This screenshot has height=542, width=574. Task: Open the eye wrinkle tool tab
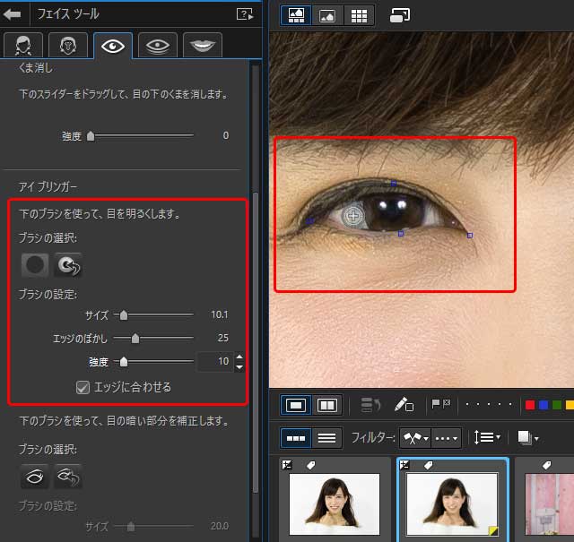[x=156, y=45]
